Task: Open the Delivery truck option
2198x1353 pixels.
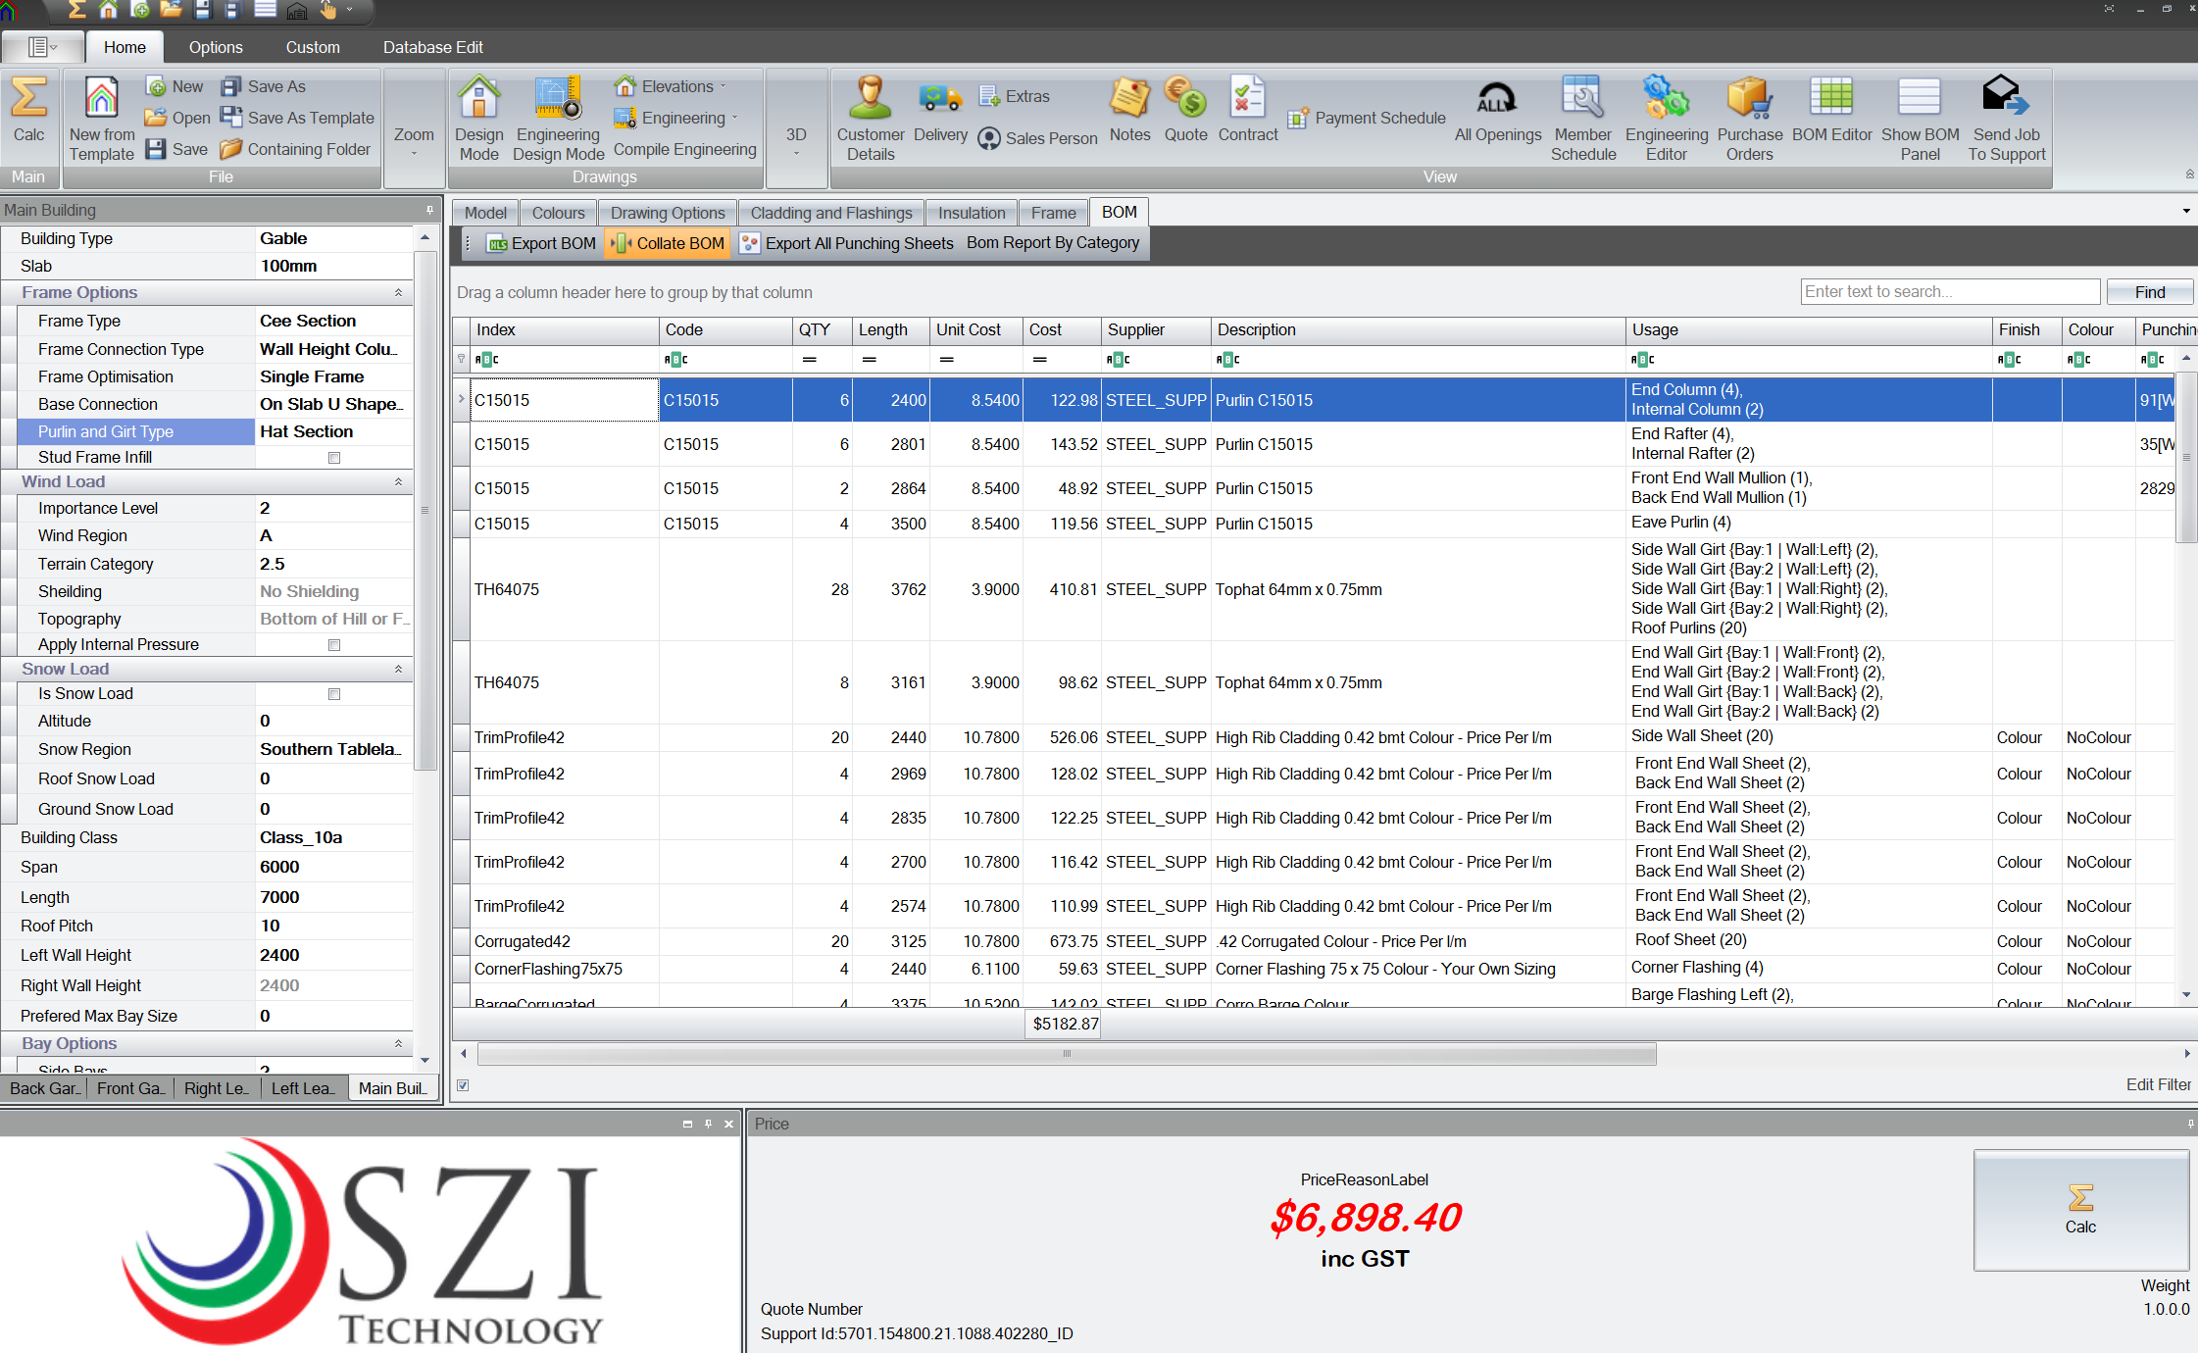Action: point(940,110)
